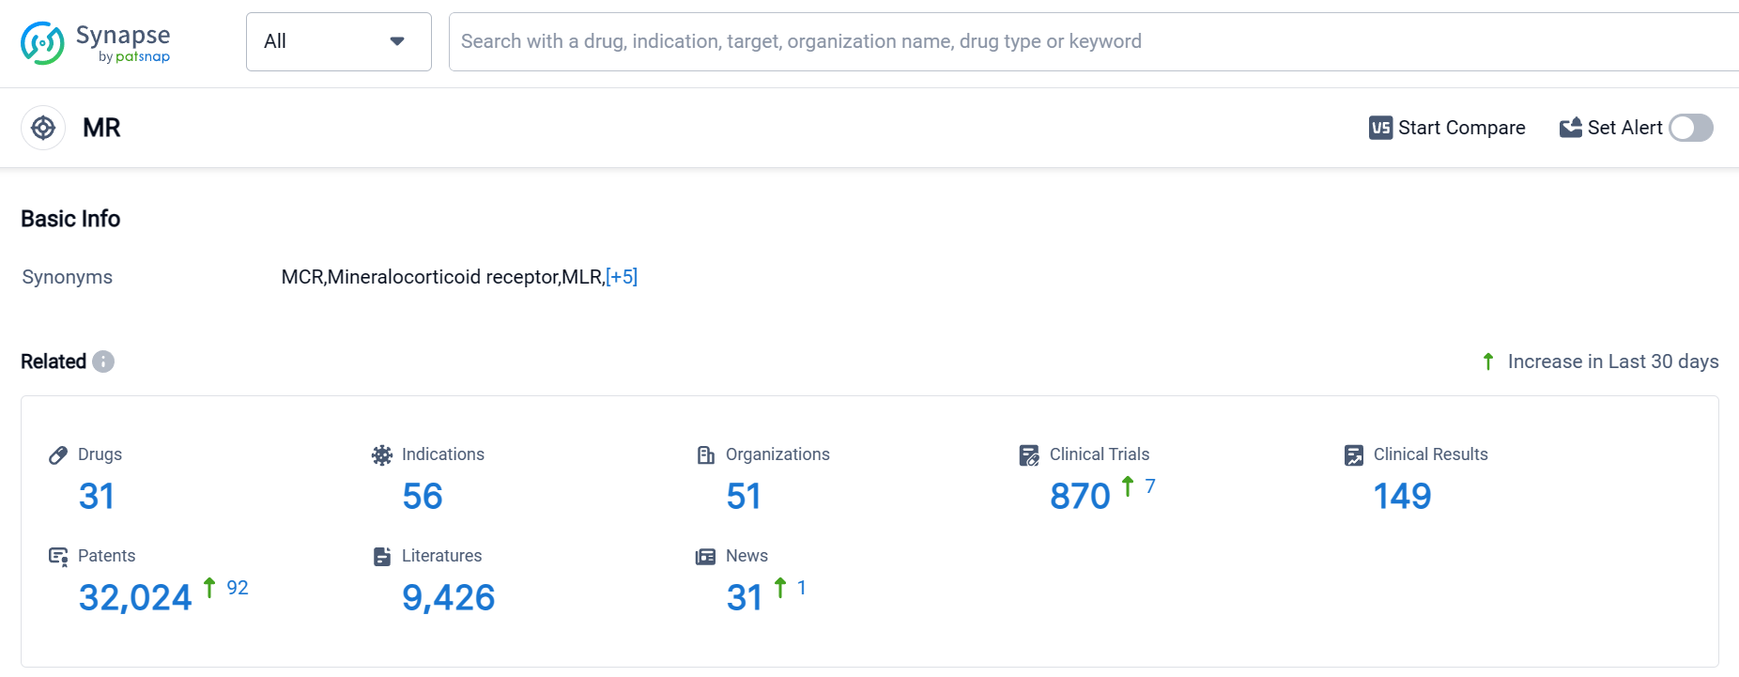Click the Indications virus icon
This screenshot has height=677, width=1739.
[382, 455]
